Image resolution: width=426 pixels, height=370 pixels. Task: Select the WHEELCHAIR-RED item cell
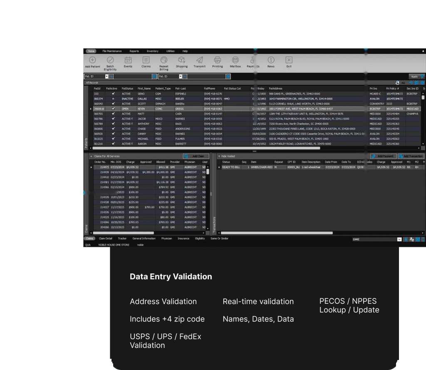(x=261, y=167)
